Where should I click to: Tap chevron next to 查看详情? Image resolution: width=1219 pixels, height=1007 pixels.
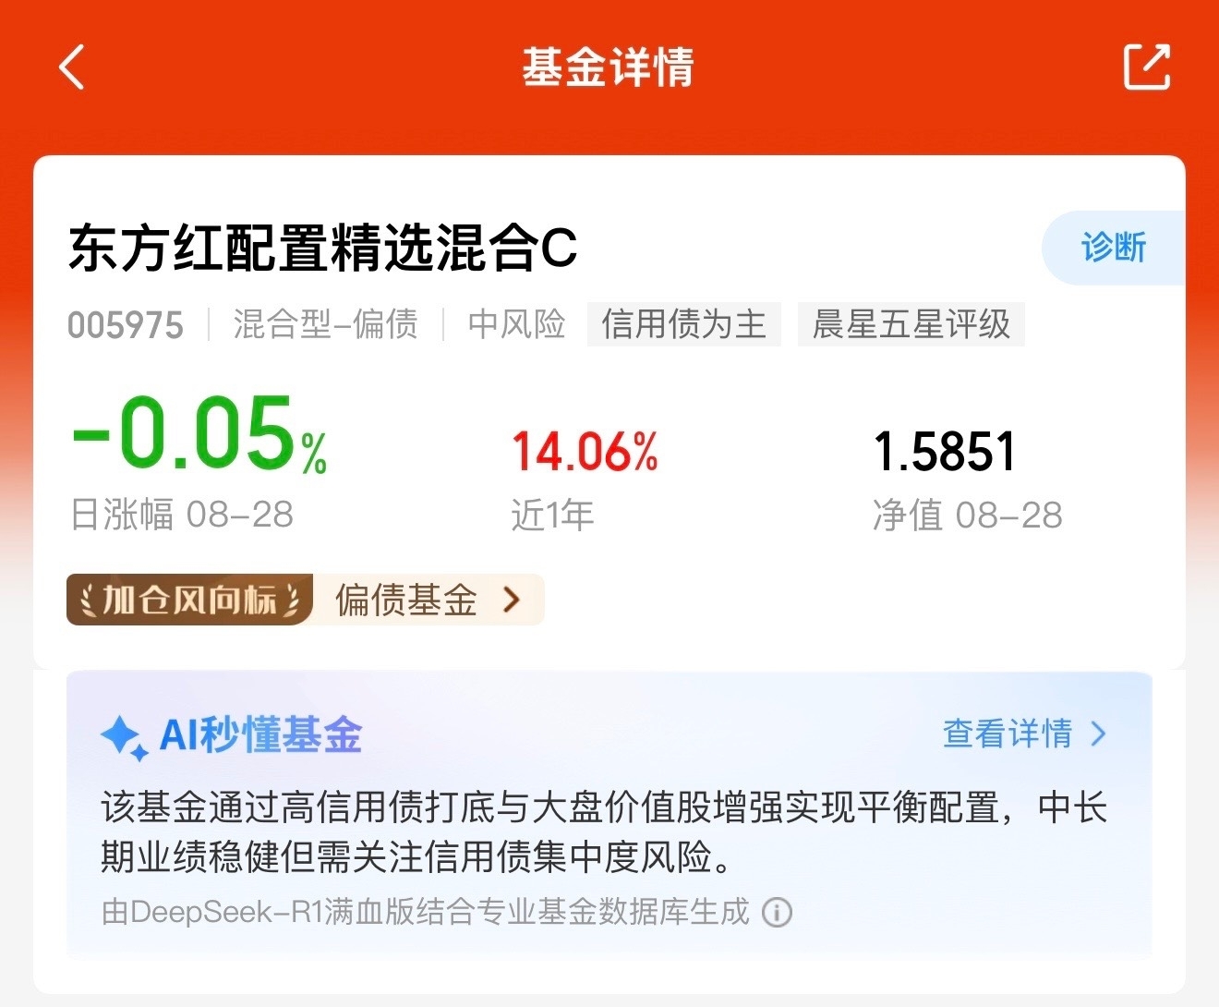click(1098, 734)
